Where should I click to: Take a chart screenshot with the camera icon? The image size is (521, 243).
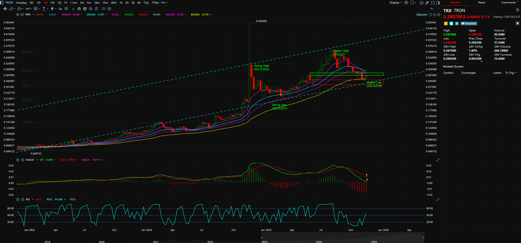(421, 3)
